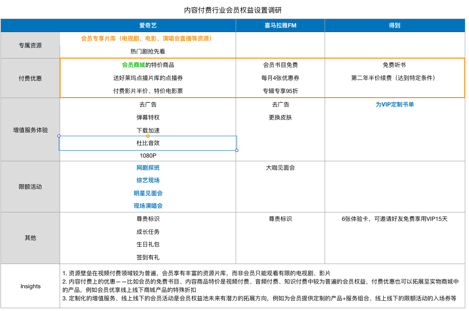This screenshot has height=311, width=469.
Task: Click the blue 明星见面会 text
Action: pyautogui.click(x=148, y=193)
